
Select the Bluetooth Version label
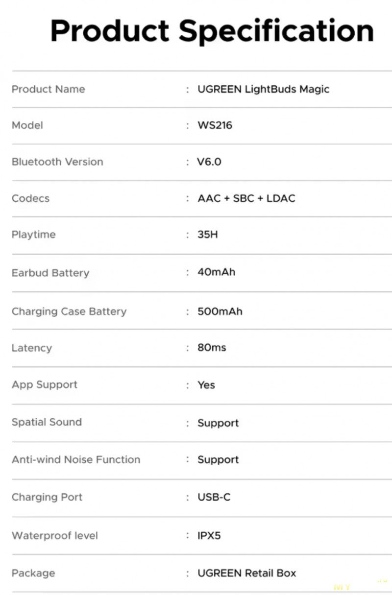(x=57, y=162)
